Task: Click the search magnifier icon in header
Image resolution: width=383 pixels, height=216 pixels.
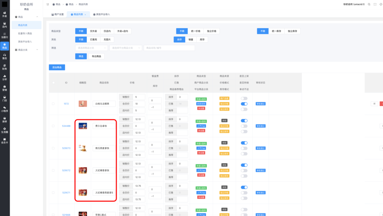Action: [x=369, y=4]
